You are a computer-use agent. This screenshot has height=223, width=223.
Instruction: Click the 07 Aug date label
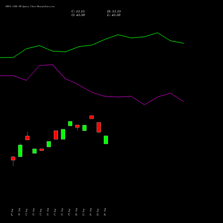(x=12, y=212)
